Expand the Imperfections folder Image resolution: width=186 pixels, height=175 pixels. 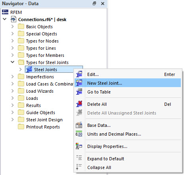coord(12,76)
